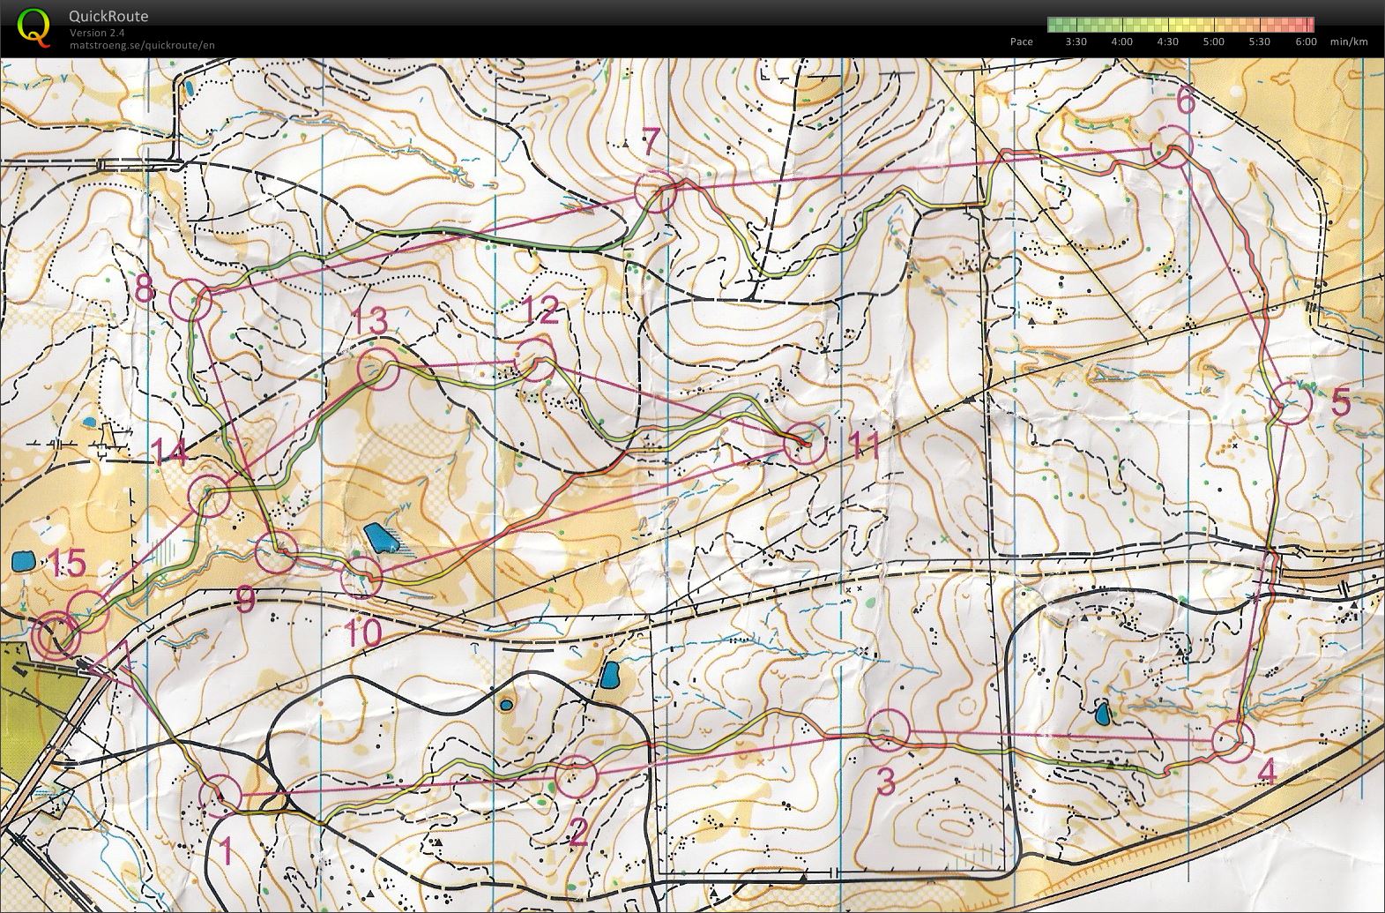The height and width of the screenshot is (913, 1385).
Task: Click the QuickRoute Q logo icon
Action: click(x=34, y=26)
